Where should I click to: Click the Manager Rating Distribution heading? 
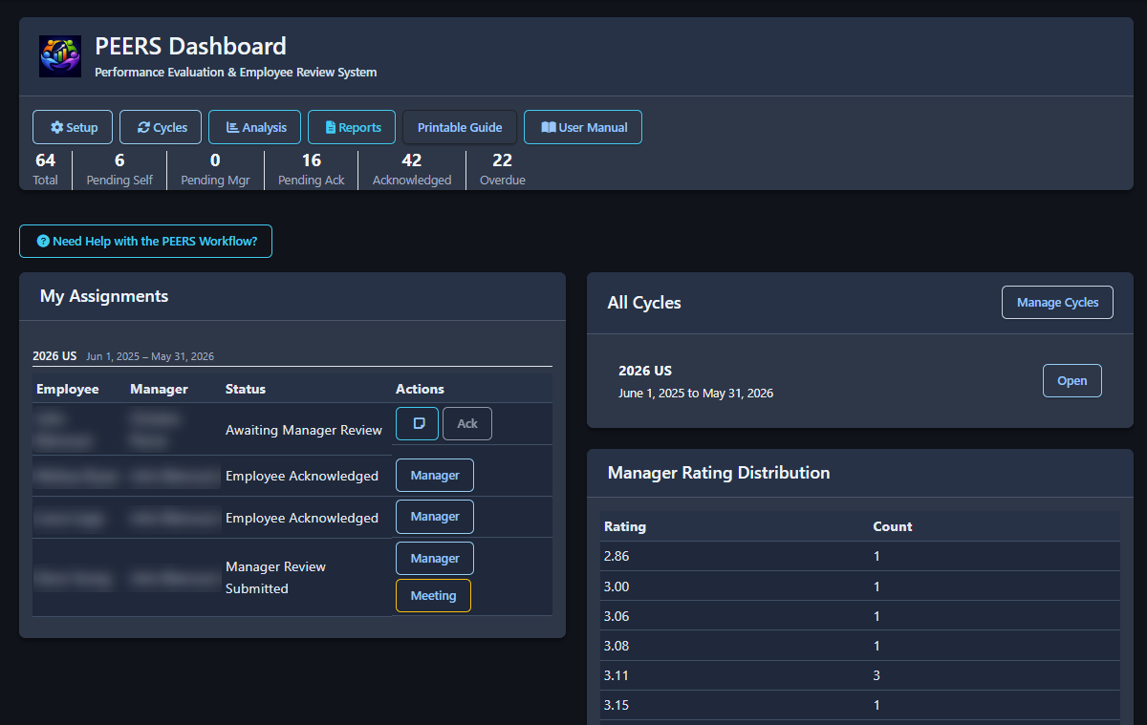click(719, 472)
